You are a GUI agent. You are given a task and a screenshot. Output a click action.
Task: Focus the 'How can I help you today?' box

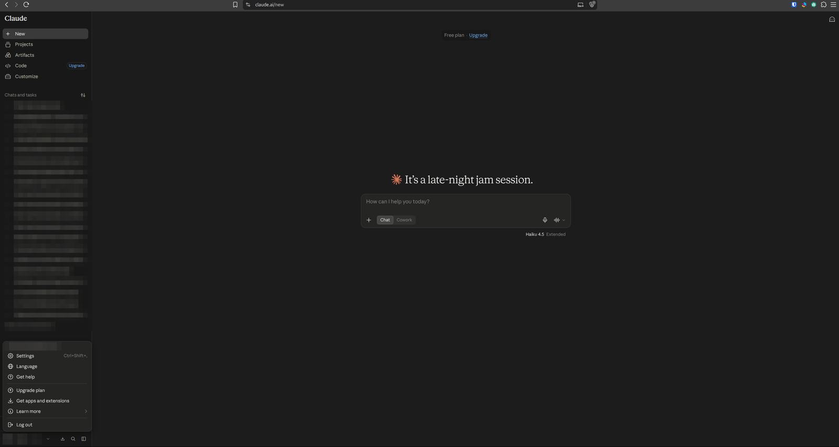click(x=466, y=202)
